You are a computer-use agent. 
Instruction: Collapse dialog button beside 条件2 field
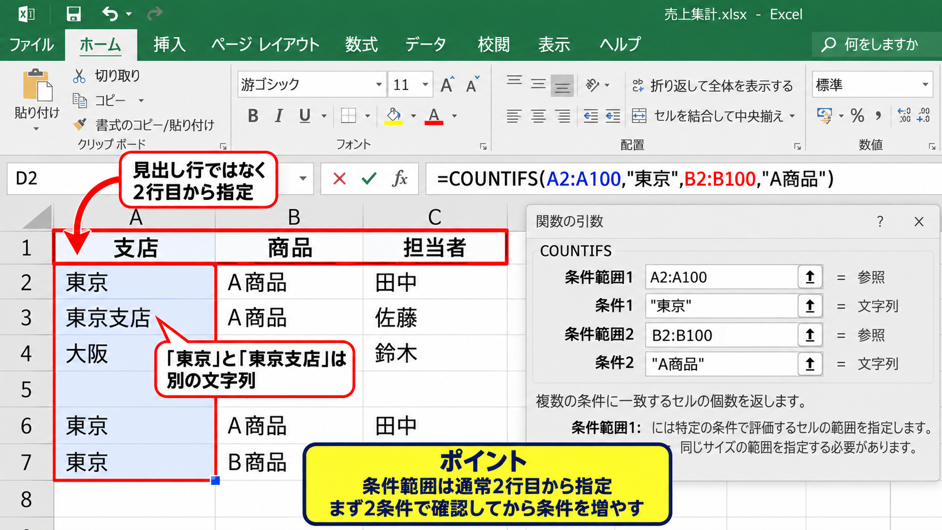[x=810, y=364]
